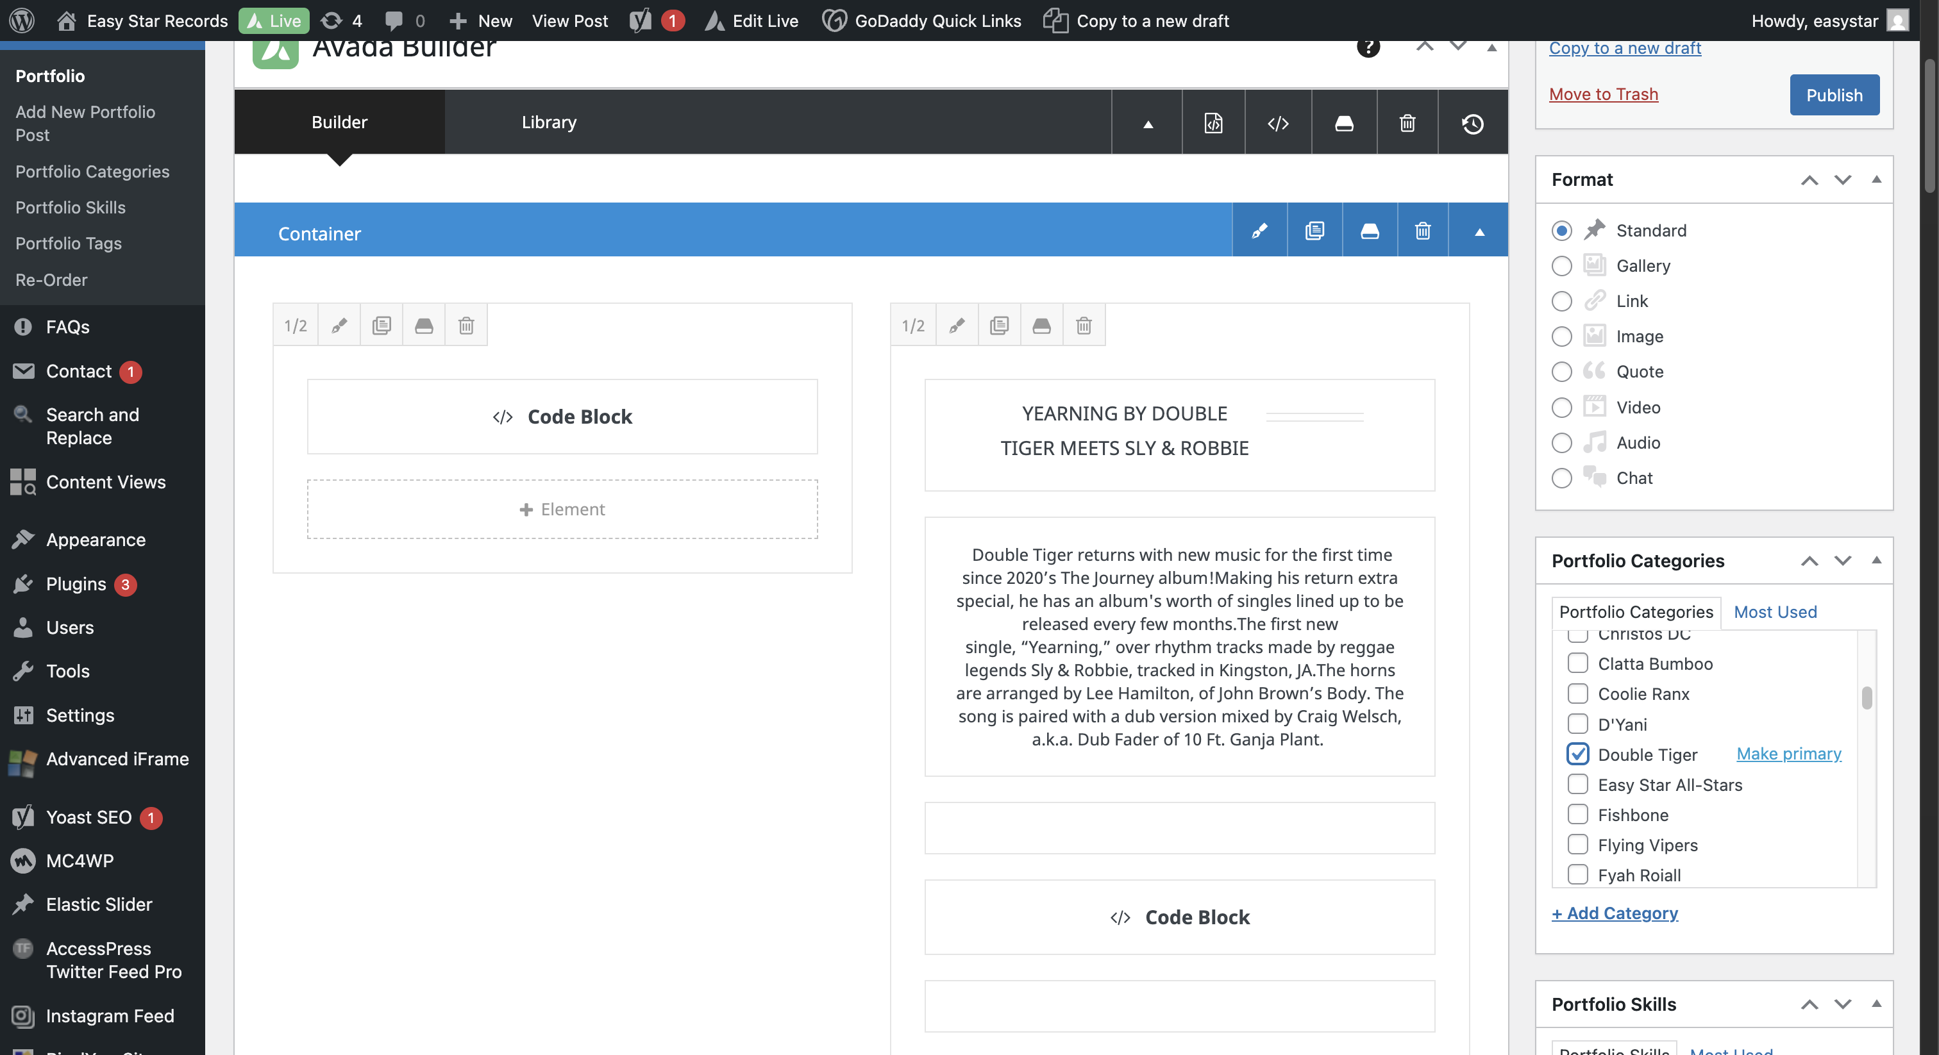The width and height of the screenshot is (1939, 1055).
Task: Click the Publish button
Action: pyautogui.click(x=1834, y=95)
